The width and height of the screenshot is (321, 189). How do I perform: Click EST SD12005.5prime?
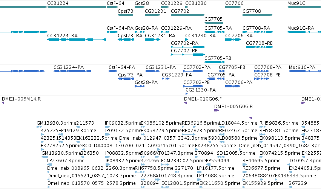[236, 153]
